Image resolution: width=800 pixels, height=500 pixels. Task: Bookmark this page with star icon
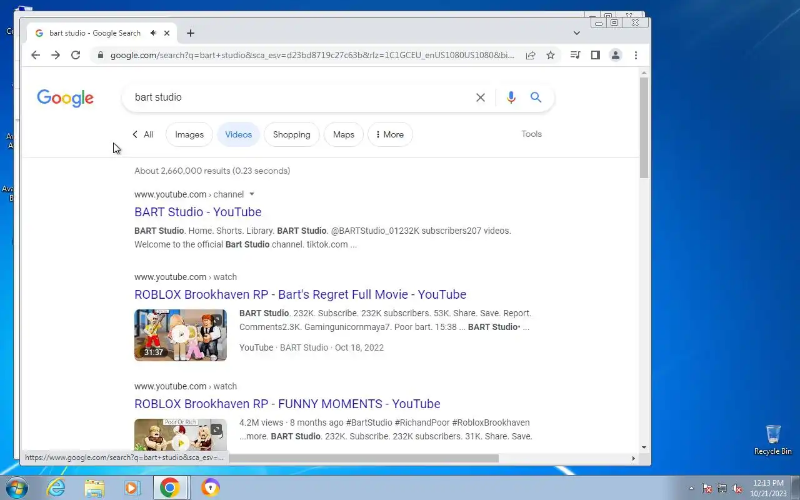pyautogui.click(x=551, y=55)
